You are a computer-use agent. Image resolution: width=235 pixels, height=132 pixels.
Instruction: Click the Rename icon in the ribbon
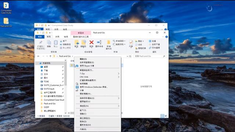(99, 44)
